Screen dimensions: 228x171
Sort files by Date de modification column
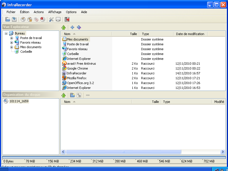190,34
